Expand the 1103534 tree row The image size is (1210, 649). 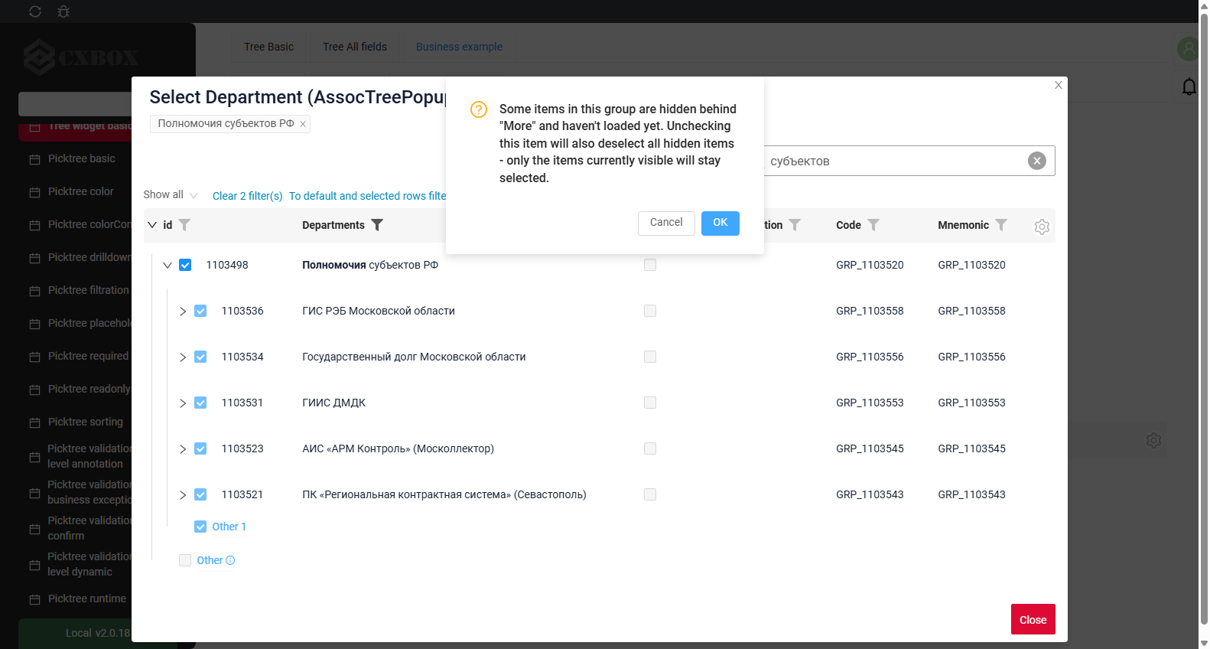coord(183,357)
